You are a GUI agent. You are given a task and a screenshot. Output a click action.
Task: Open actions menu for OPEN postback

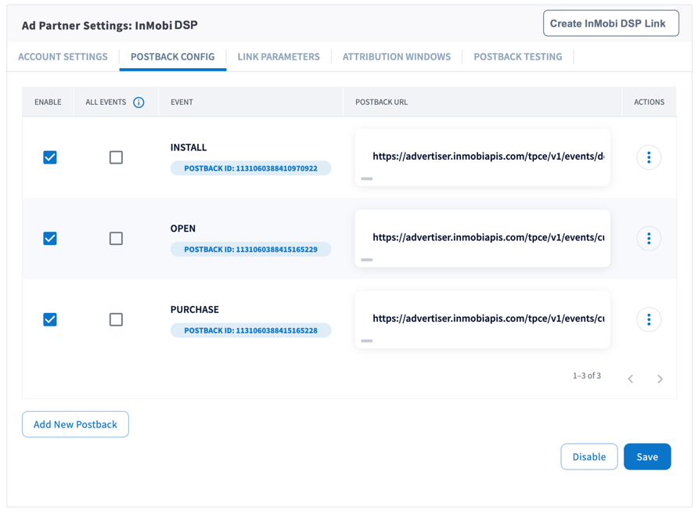point(649,239)
